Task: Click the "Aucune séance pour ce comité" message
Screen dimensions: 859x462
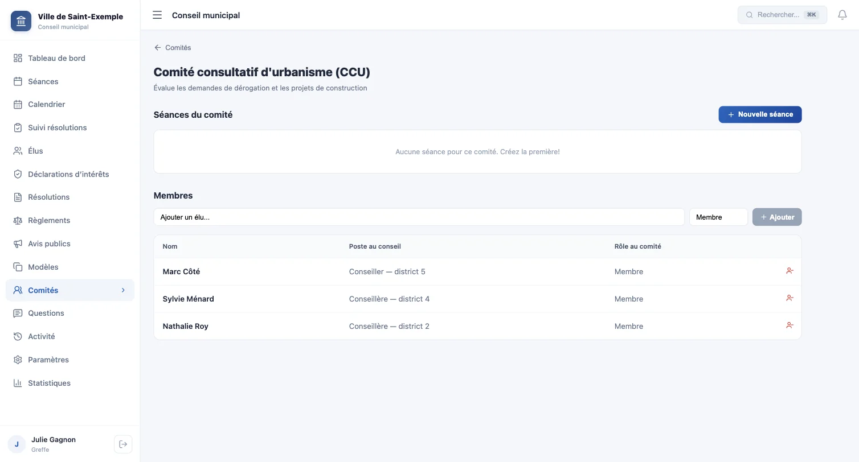Action: click(x=477, y=152)
